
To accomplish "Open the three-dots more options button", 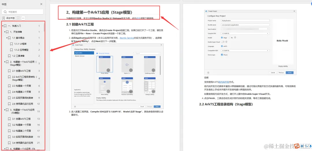I will point(23,18).
